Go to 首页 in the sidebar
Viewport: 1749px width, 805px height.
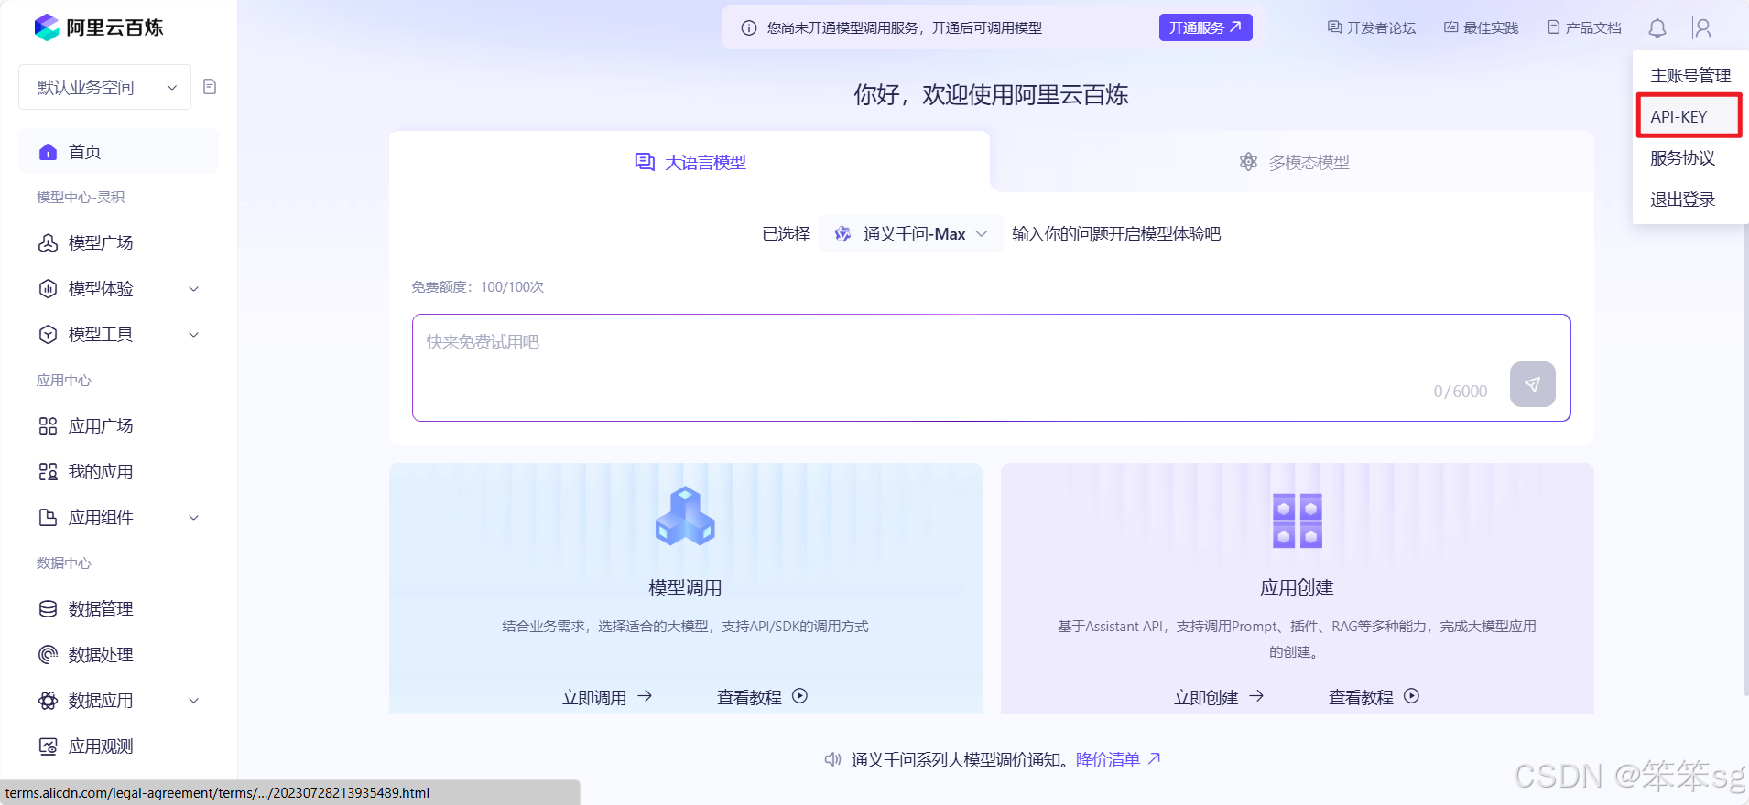coord(118,152)
